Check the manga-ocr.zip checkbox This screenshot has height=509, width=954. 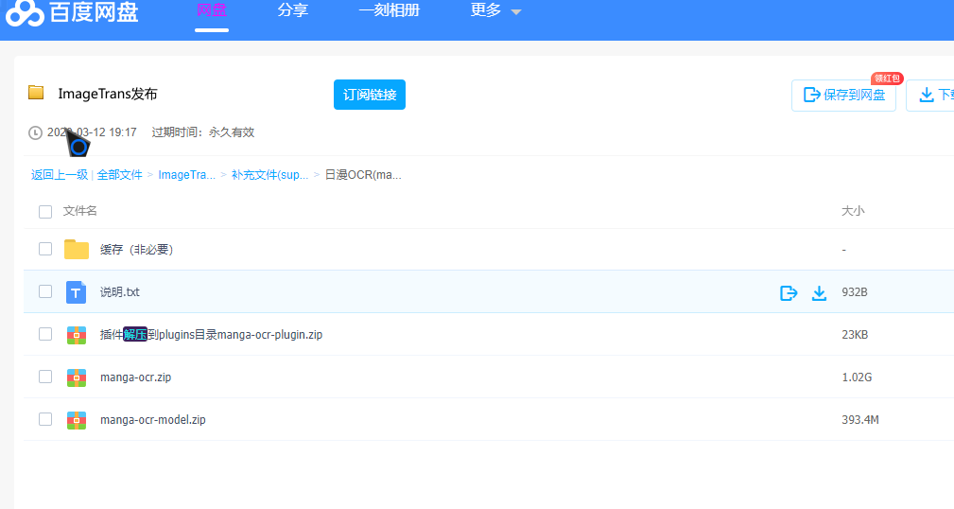point(45,377)
